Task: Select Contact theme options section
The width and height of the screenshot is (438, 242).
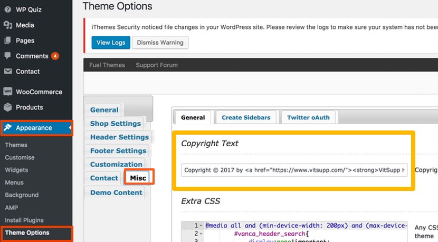Action: tap(104, 178)
